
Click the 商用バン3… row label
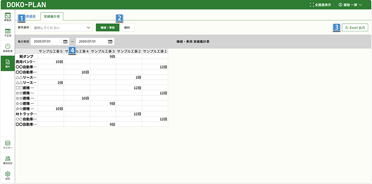26,62
